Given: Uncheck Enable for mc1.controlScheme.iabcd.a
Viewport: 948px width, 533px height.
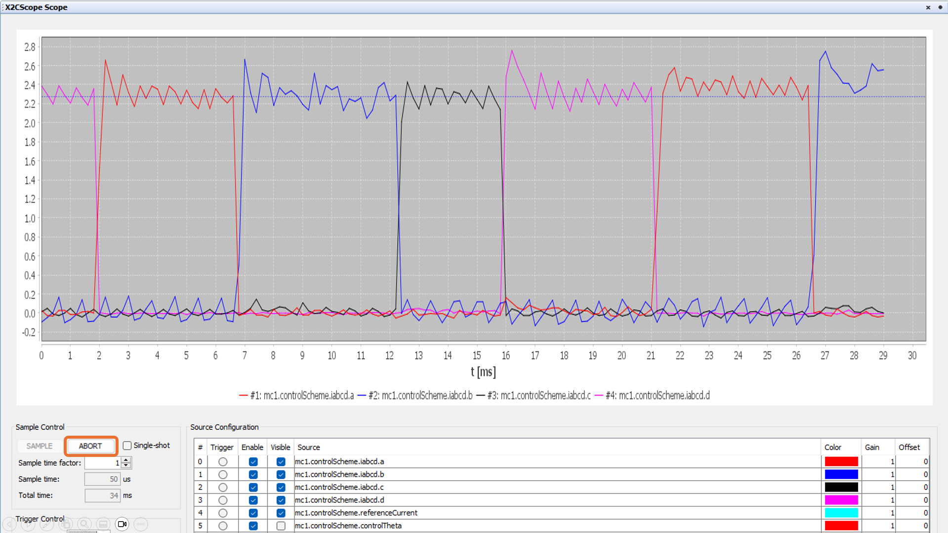Looking at the screenshot, I should tap(253, 462).
